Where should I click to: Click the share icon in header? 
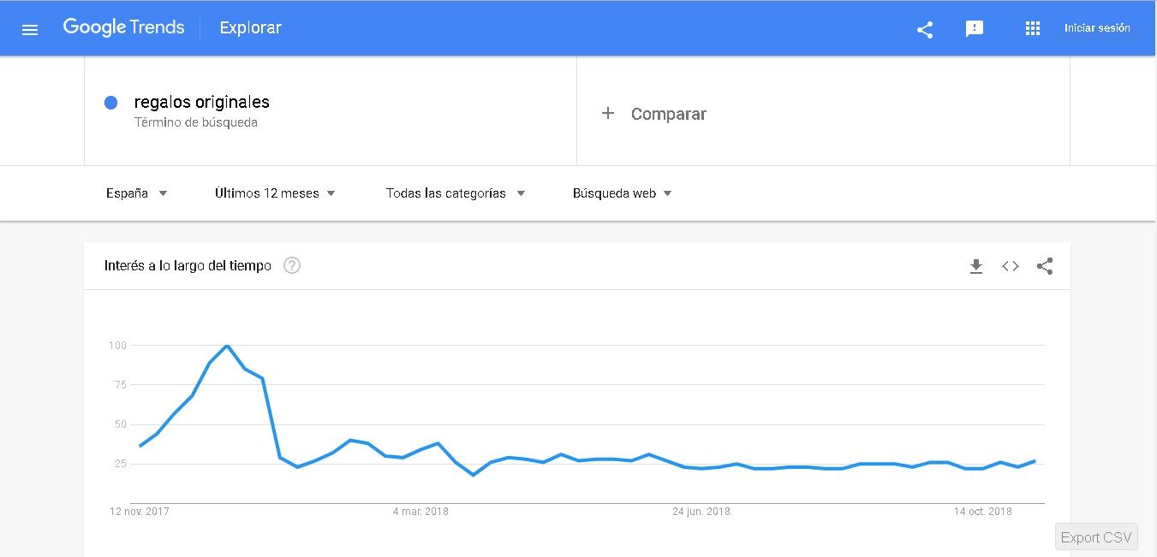(925, 30)
